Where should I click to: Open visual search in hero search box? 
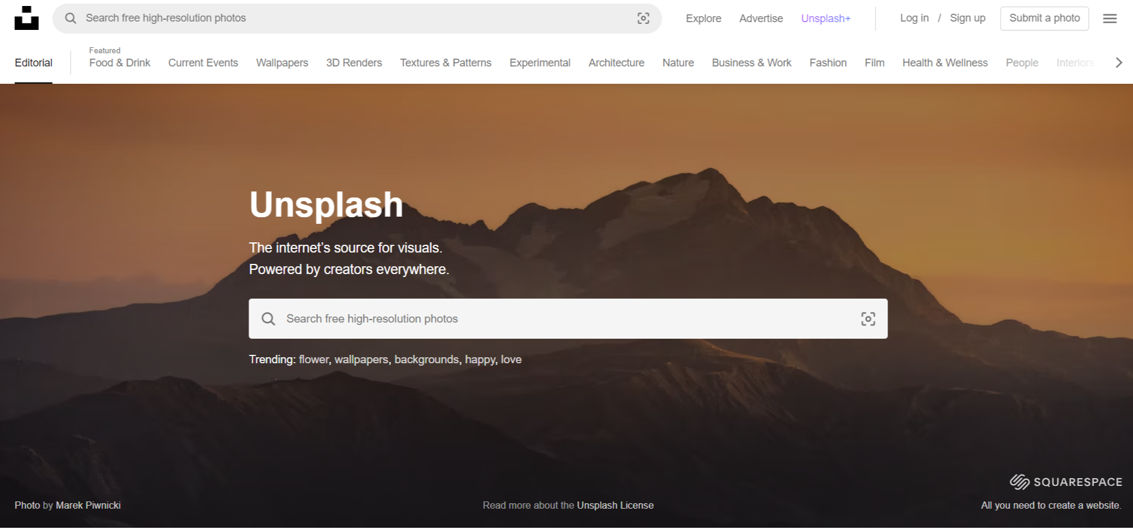coord(868,319)
